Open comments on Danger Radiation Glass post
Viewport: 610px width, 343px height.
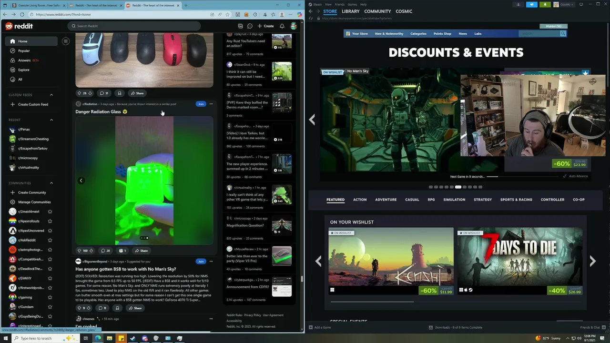point(105,251)
